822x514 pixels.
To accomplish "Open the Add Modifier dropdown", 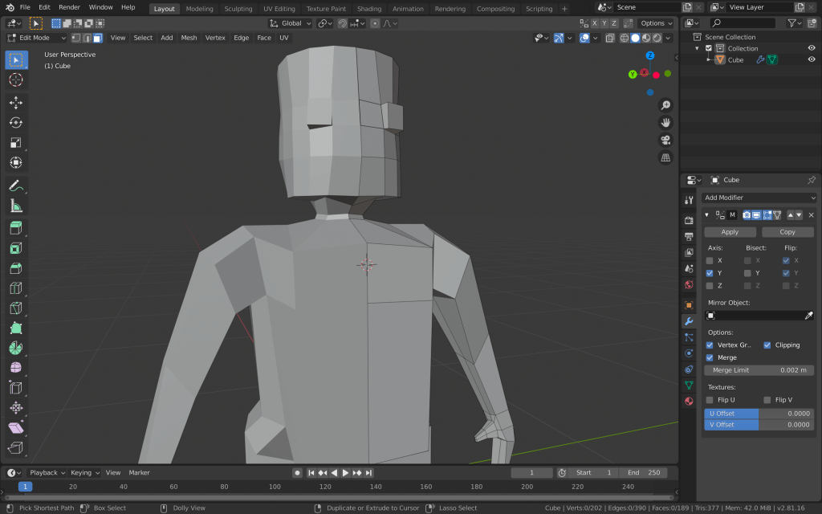I will point(759,198).
